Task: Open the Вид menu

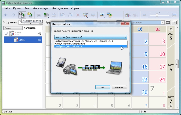Action: tap(27, 8)
